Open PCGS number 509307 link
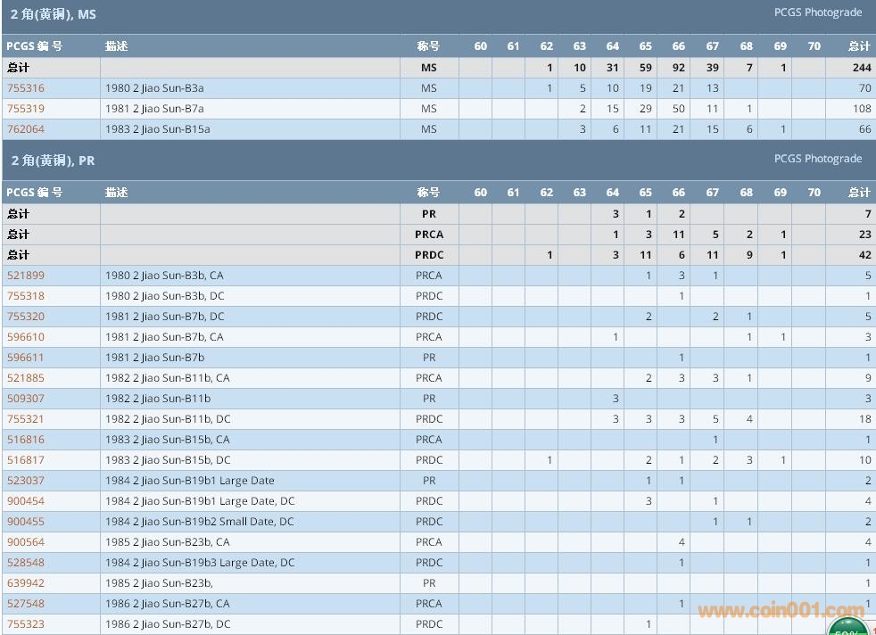 [26, 399]
